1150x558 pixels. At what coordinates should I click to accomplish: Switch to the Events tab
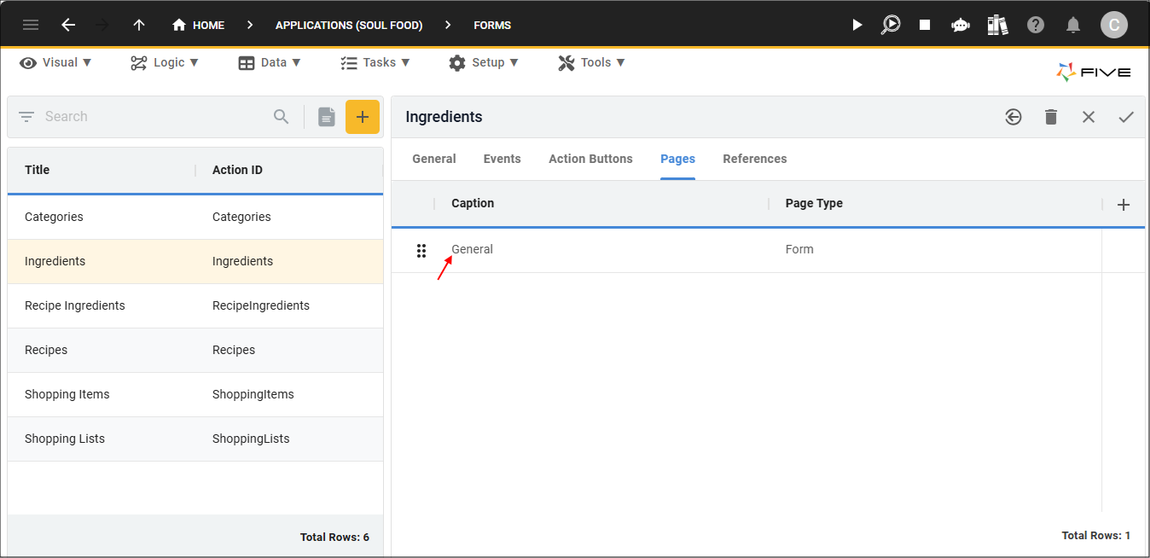pos(502,159)
